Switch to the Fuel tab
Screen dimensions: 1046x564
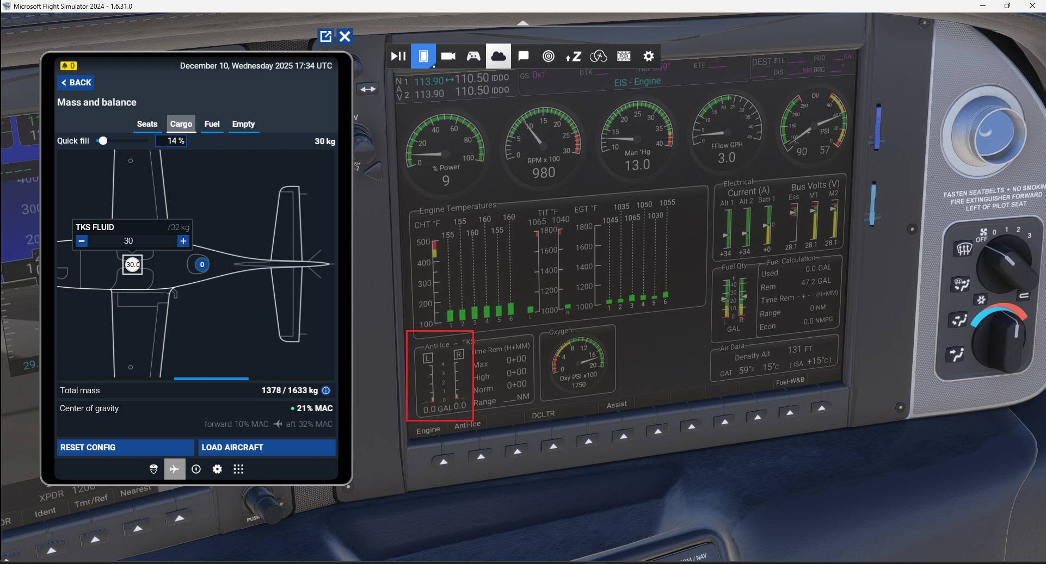(212, 124)
